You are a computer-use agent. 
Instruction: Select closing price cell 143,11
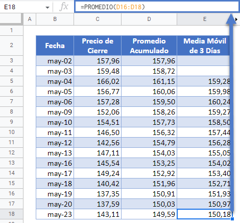point(98,214)
